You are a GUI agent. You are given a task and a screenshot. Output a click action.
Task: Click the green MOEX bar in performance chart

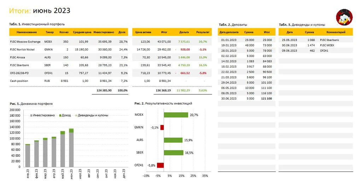[x=176, y=115]
